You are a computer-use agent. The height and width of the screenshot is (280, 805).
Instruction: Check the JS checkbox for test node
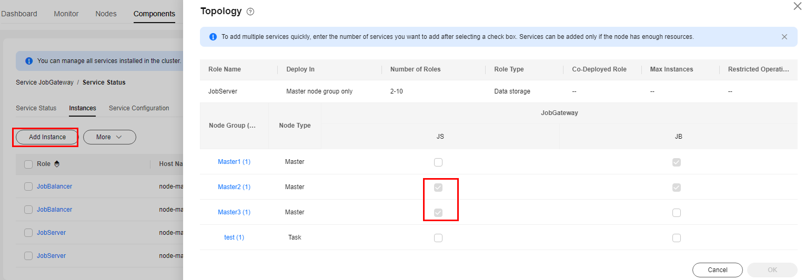pos(438,238)
